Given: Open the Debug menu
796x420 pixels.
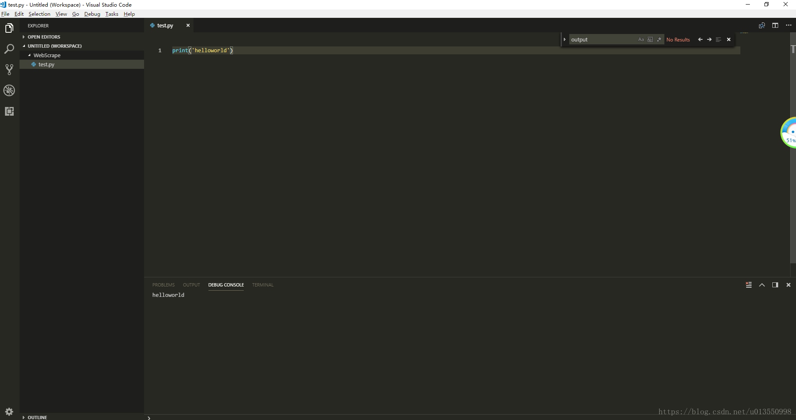Looking at the screenshot, I should click(x=92, y=14).
